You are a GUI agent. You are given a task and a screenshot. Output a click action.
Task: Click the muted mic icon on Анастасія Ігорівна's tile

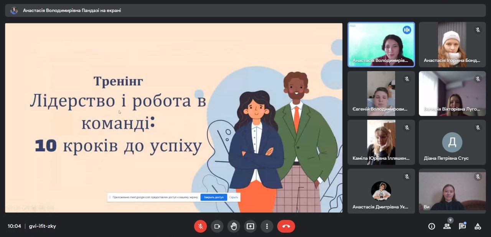tap(478, 30)
